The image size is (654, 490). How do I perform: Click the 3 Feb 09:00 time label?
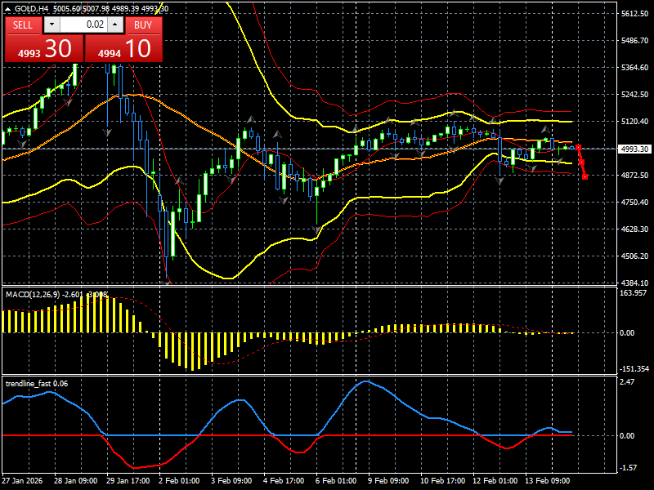coord(231,480)
